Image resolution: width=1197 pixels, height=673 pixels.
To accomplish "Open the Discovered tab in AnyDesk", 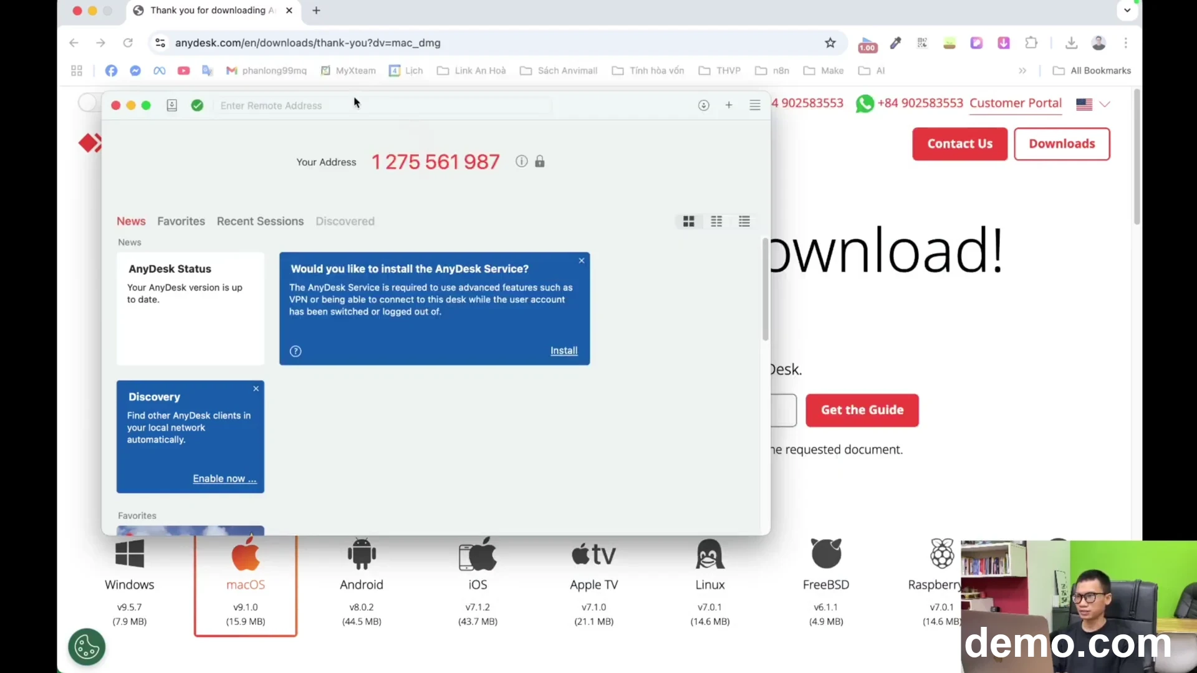I will (x=345, y=221).
